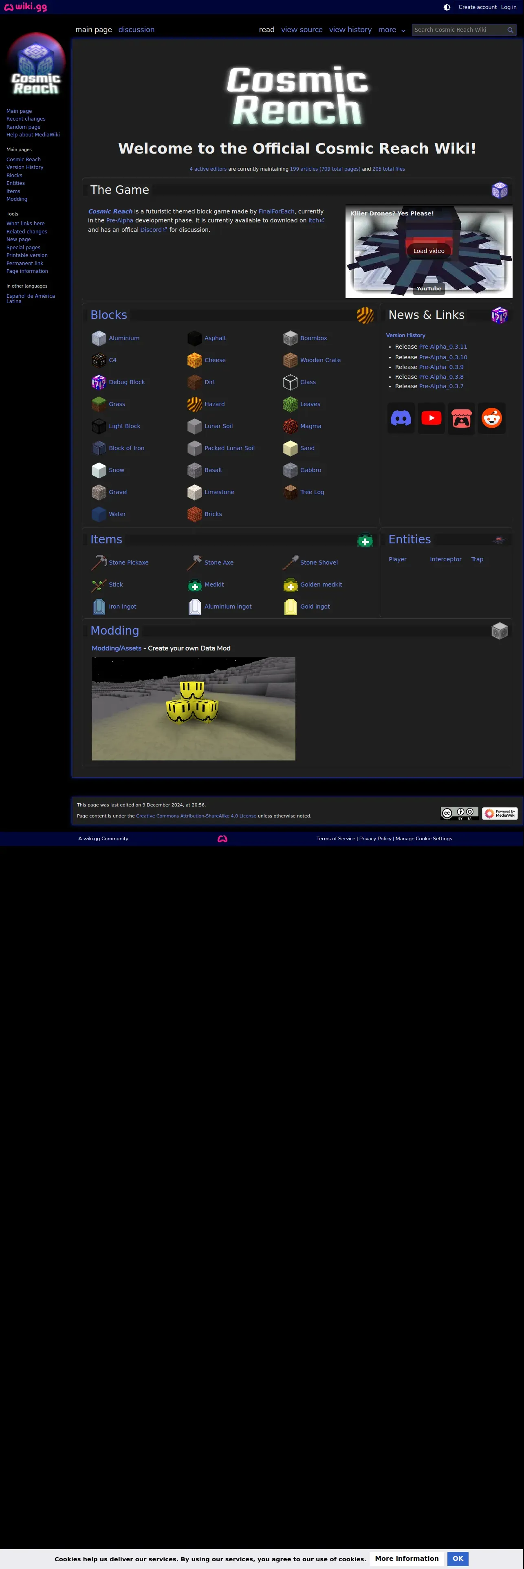Image resolution: width=524 pixels, height=1569 pixels.
Task: Click the Water block icon
Action: [x=99, y=514]
